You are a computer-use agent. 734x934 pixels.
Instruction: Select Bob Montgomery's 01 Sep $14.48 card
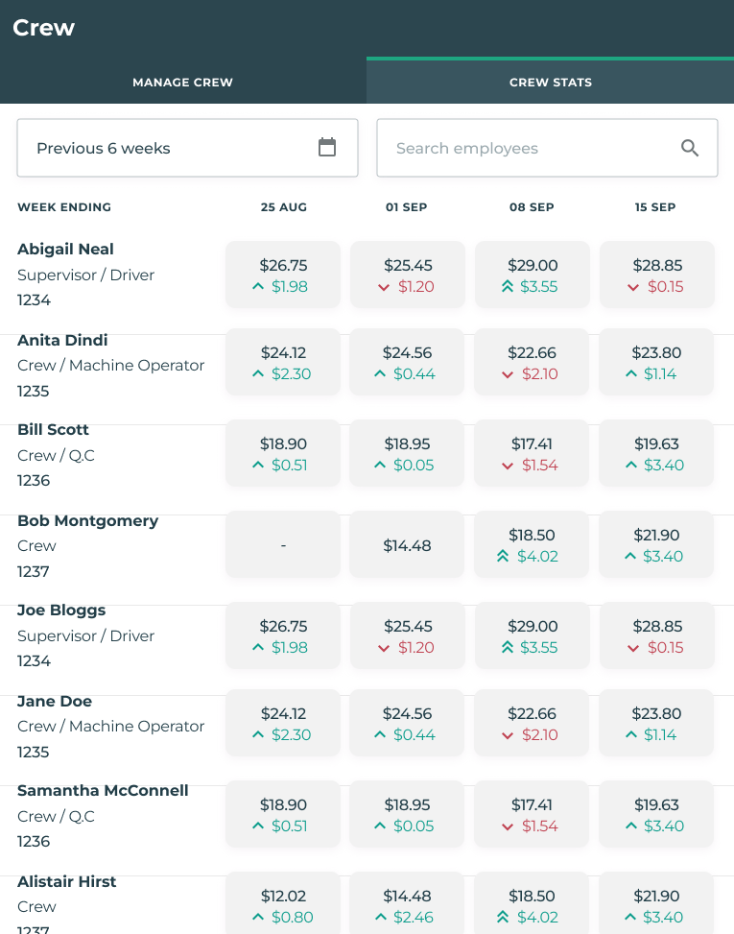pyautogui.click(x=408, y=545)
